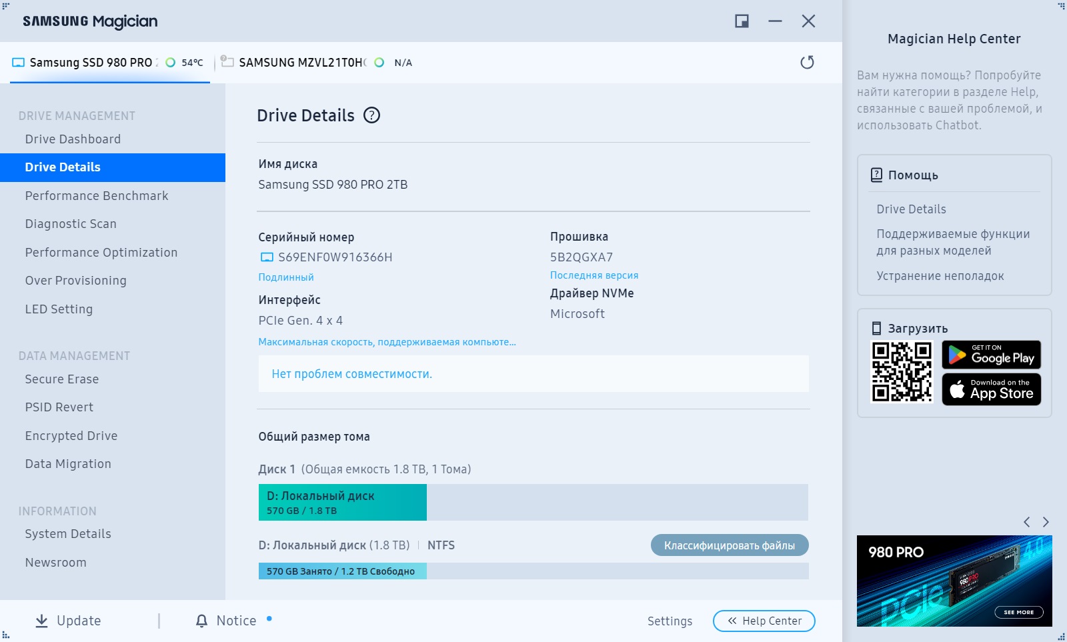The height and width of the screenshot is (642, 1067).
Task: Open Performance Optimization
Action: point(101,253)
